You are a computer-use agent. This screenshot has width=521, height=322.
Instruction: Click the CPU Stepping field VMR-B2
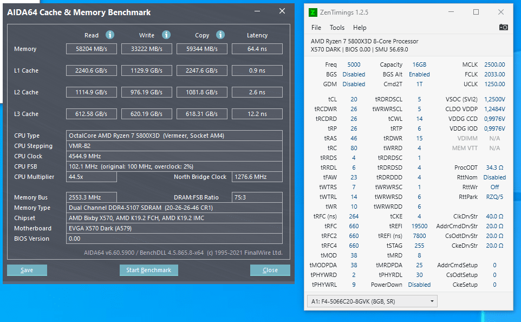[174, 146]
